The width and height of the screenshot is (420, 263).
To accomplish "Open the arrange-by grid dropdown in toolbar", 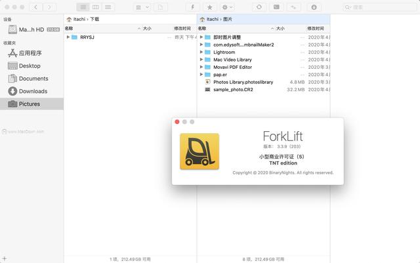I will click(142, 7).
